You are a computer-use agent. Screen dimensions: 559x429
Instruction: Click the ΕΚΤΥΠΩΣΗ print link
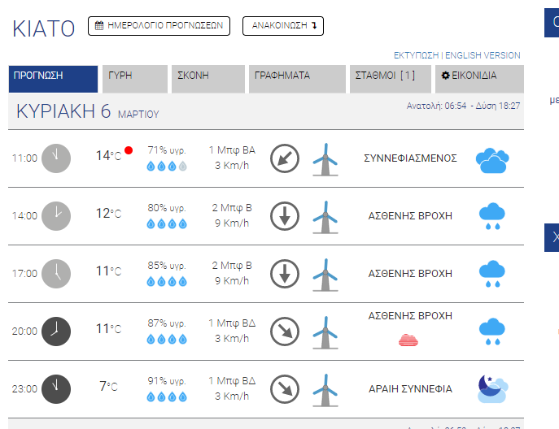416,55
